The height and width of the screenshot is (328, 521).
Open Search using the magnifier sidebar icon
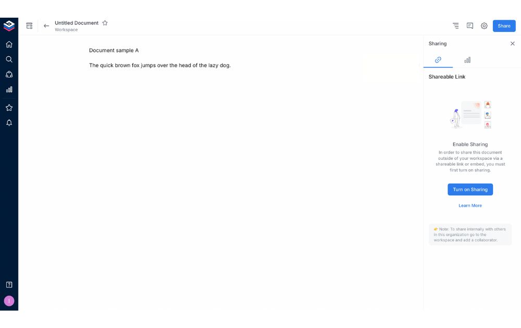pos(9,59)
